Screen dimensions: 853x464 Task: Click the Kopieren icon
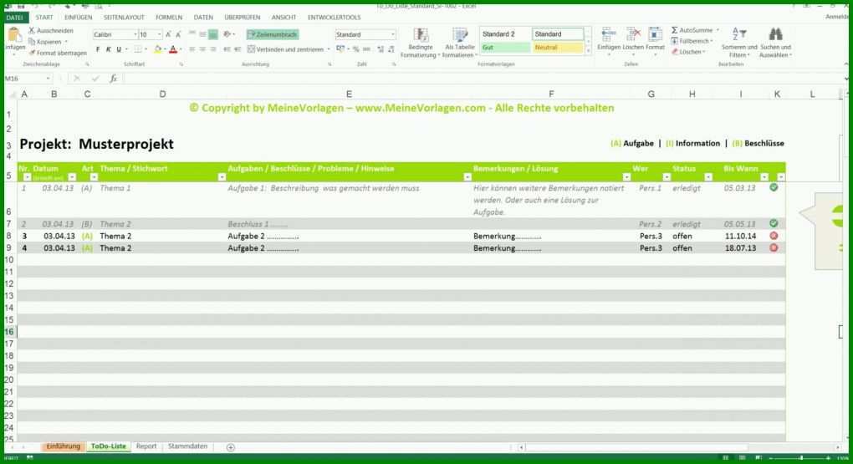[x=32, y=42]
